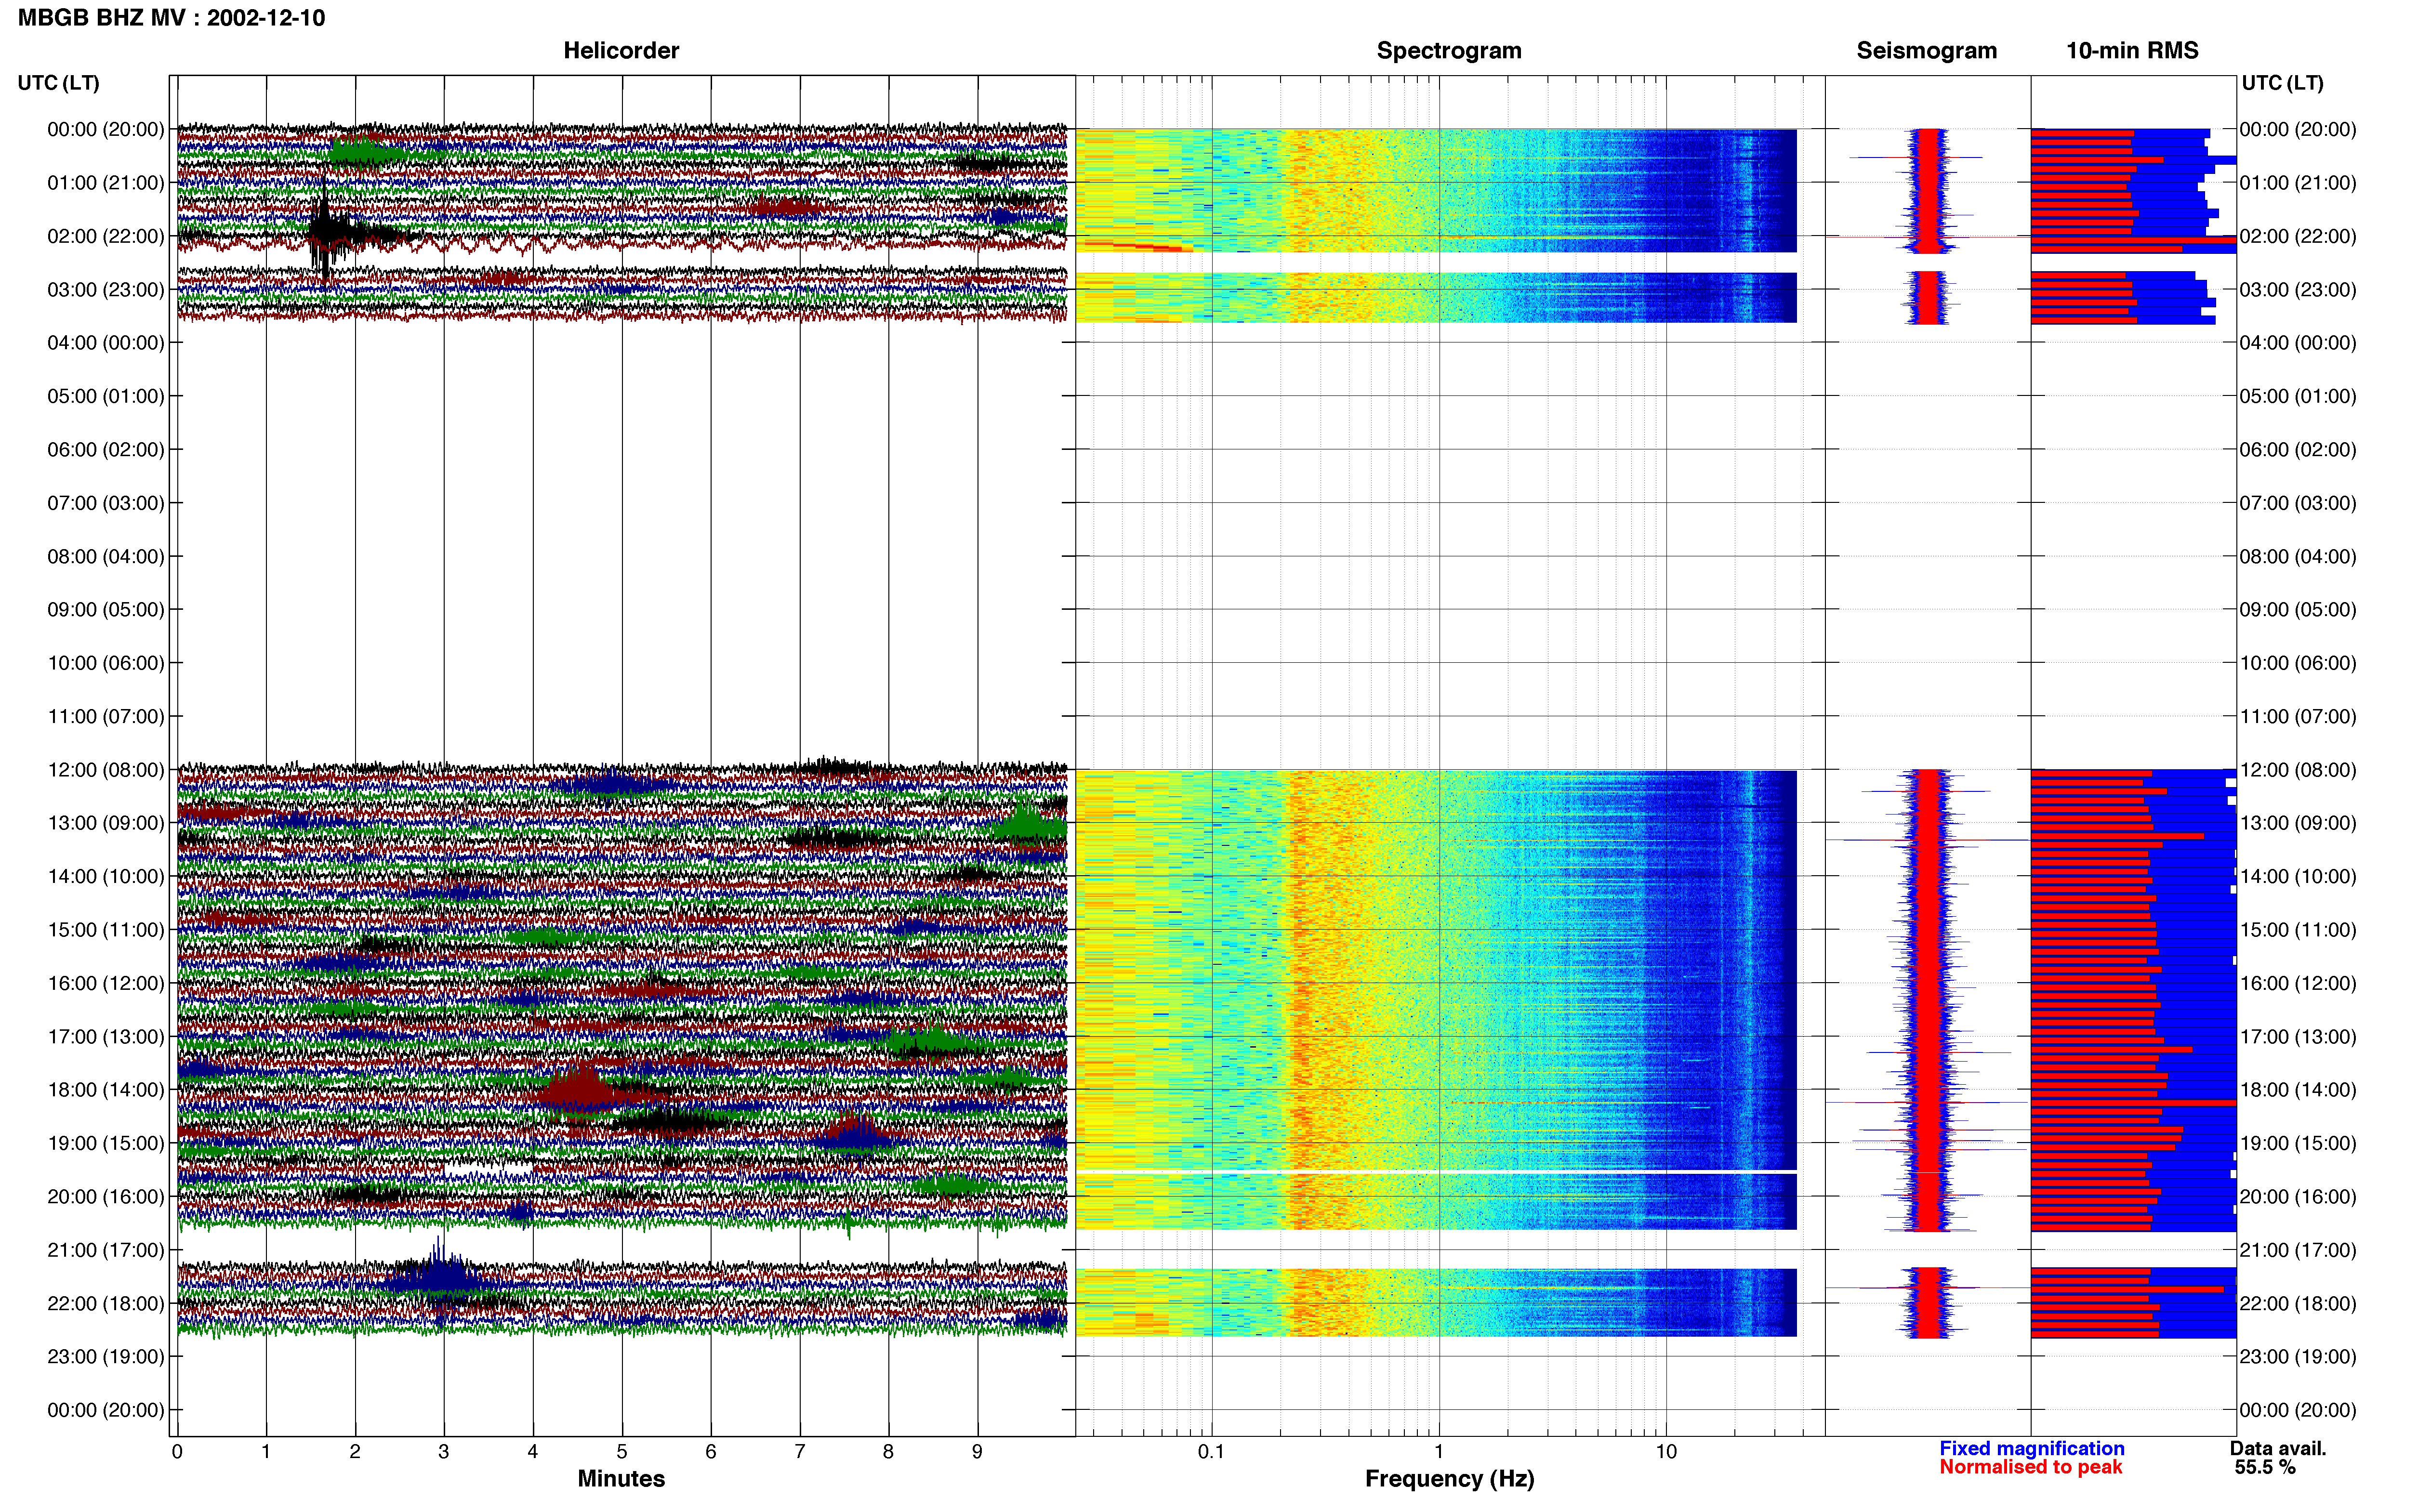
Task: Click the 'Fixed magnification' legend text
Action: point(2031,1448)
